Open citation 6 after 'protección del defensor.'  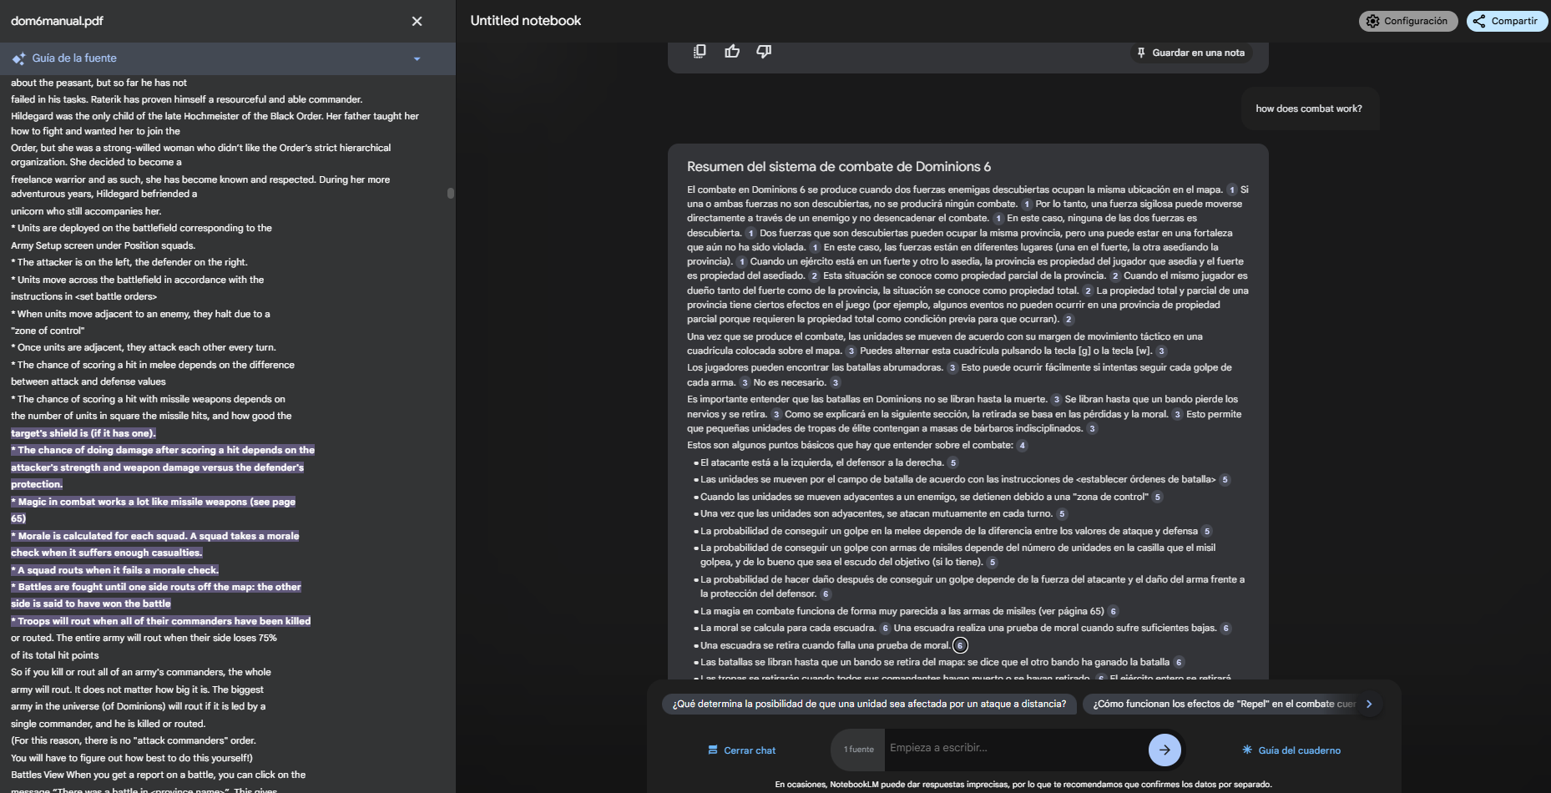[826, 594]
